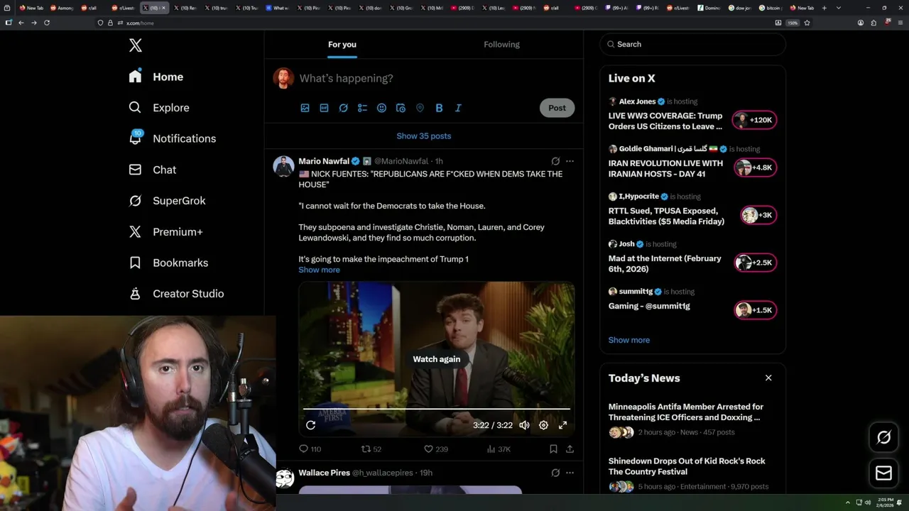
Task: Close the Today's News panel
Action: click(768, 378)
